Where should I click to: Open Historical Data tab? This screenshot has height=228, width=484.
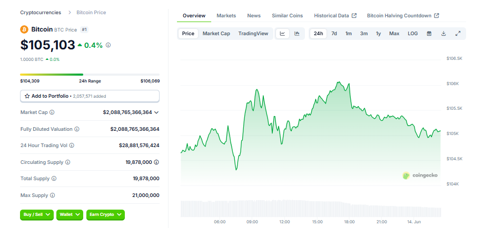pyautogui.click(x=335, y=16)
